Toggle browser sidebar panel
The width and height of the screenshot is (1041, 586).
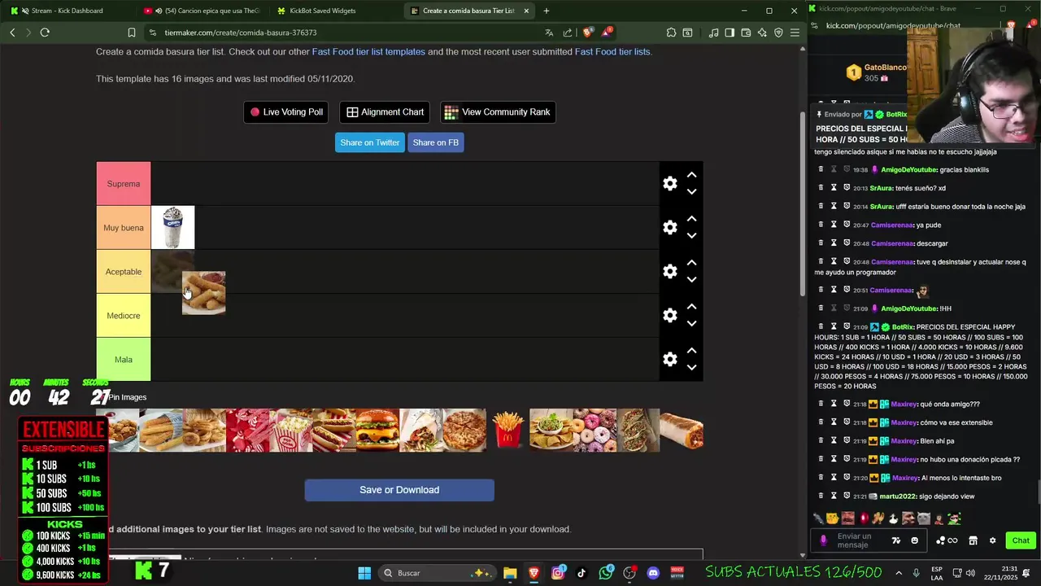point(730,33)
